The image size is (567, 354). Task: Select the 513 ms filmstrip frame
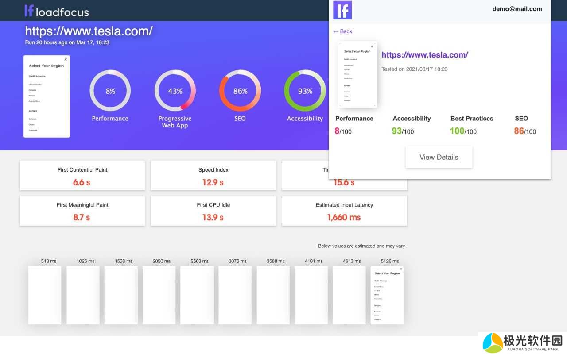[x=45, y=295]
